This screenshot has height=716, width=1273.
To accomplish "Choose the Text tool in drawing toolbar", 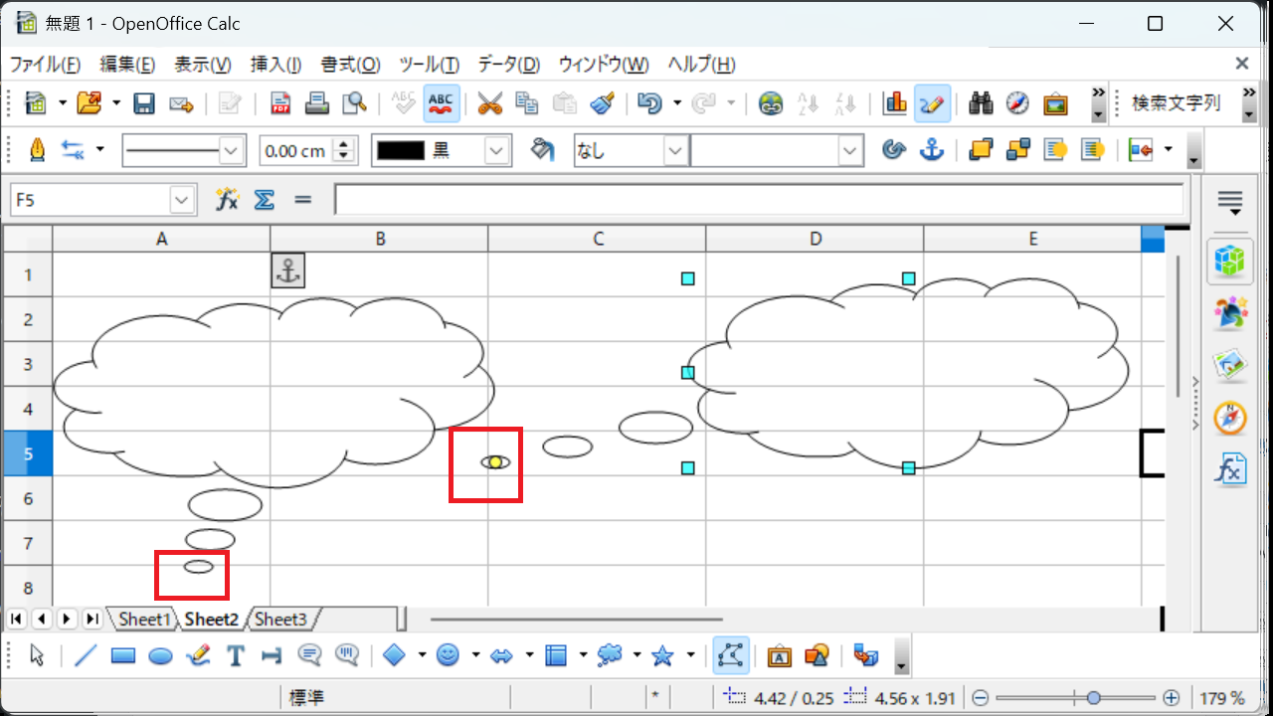I will [236, 655].
